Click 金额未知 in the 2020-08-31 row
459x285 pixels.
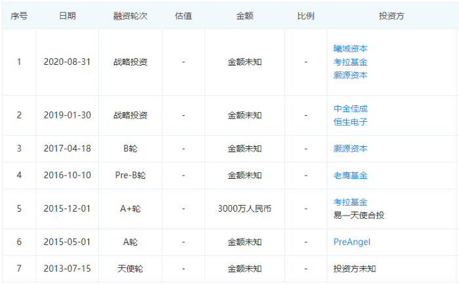tap(245, 62)
